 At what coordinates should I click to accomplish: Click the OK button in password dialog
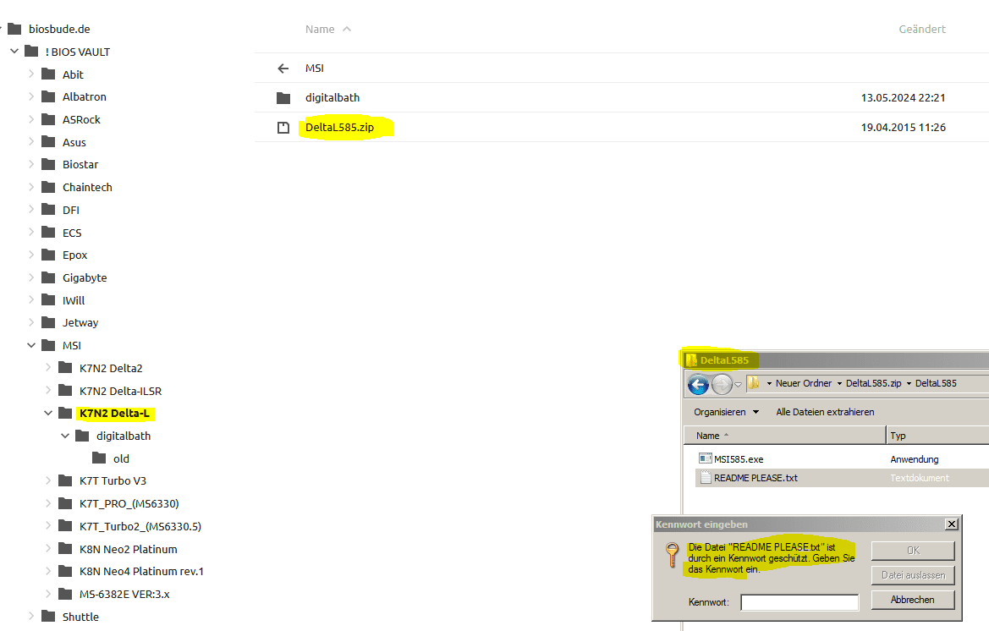tap(913, 551)
